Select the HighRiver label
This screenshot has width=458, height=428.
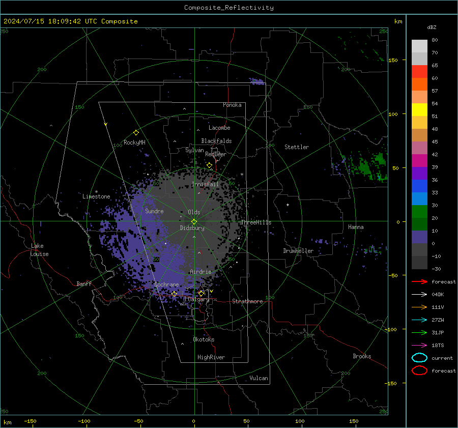coord(211,357)
